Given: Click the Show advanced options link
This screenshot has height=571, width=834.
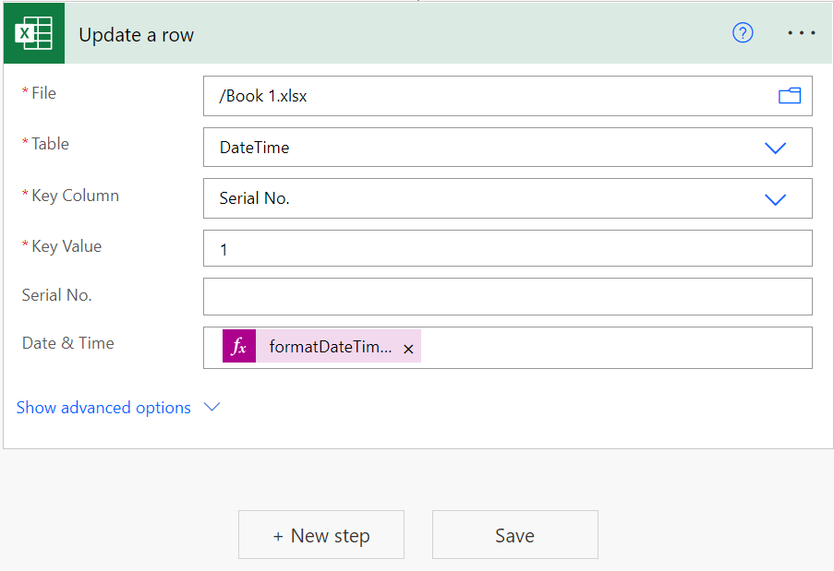Looking at the screenshot, I should click(x=103, y=408).
